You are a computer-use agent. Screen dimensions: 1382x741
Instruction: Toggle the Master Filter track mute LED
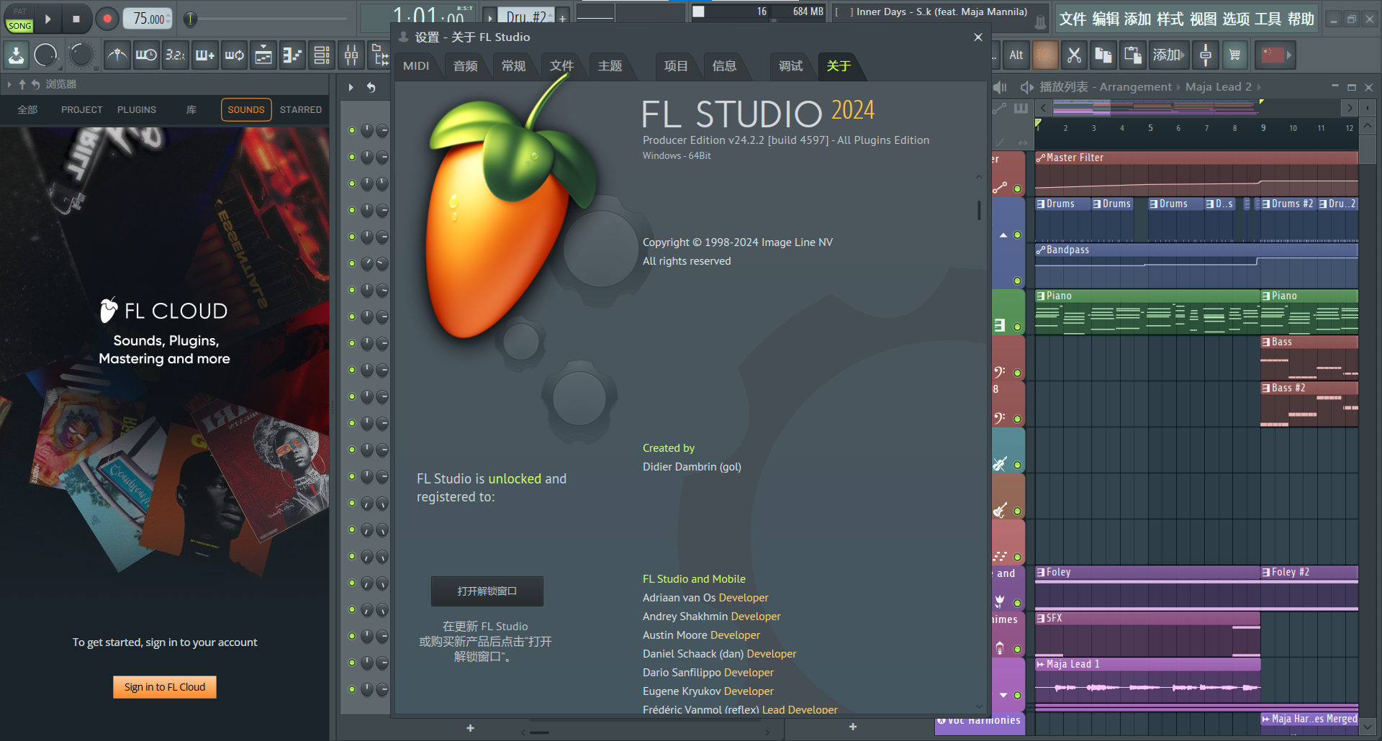click(x=1017, y=189)
